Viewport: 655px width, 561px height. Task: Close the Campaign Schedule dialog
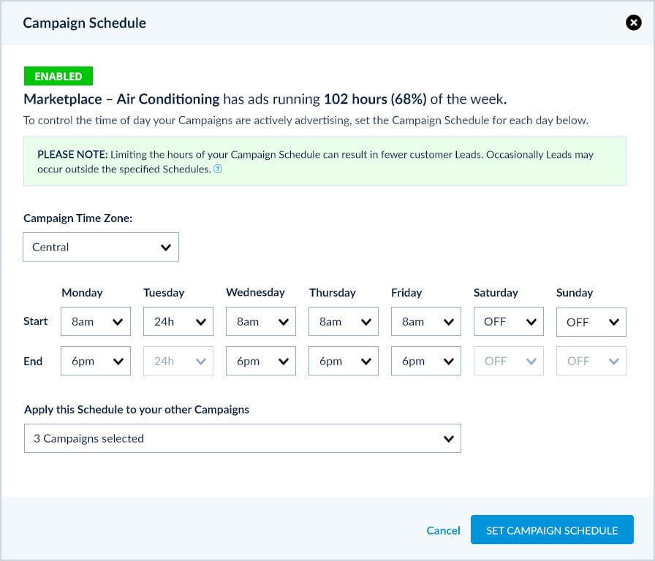pos(633,23)
